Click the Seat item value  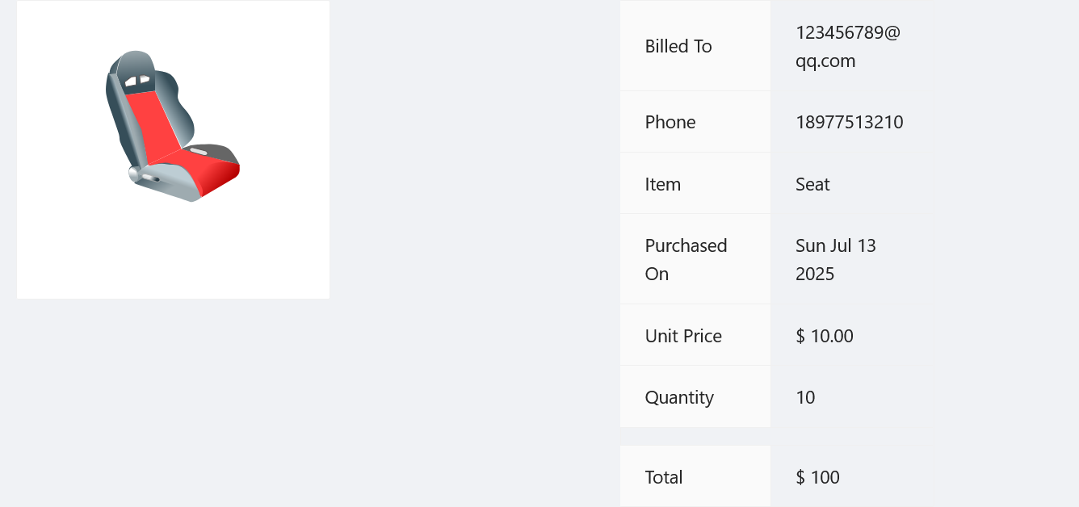812,184
